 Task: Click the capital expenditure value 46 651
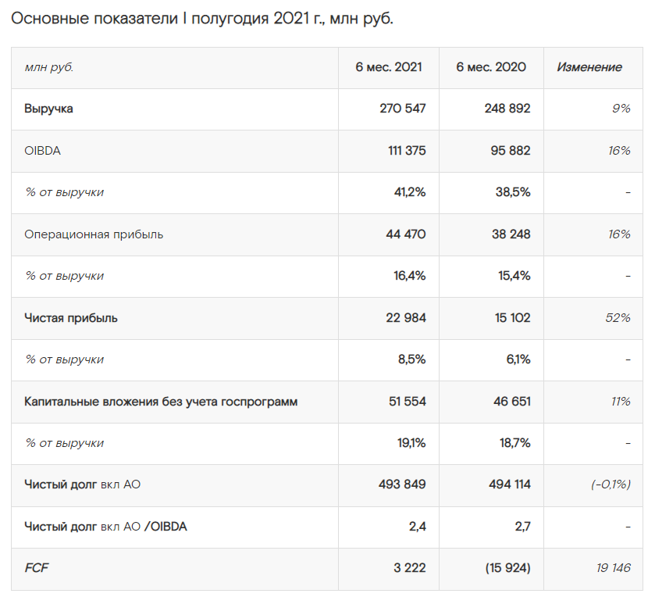[x=507, y=402]
